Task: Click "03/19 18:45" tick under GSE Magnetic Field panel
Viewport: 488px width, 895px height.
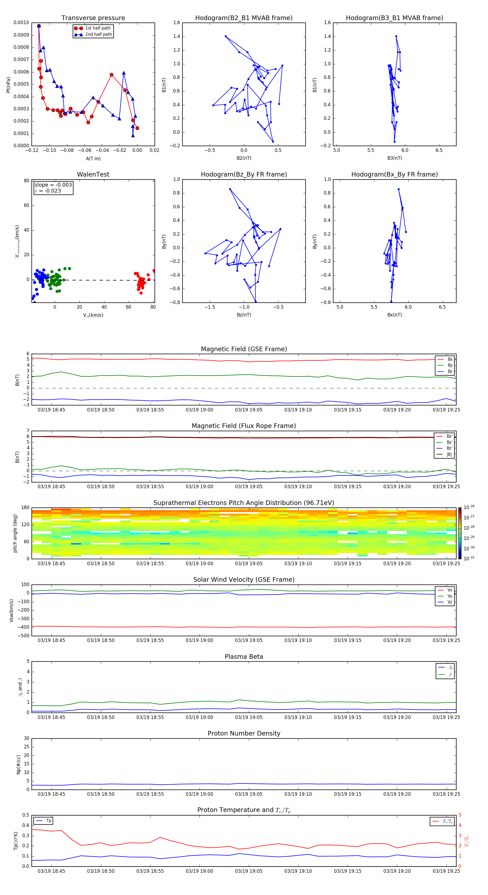Action: (52, 410)
